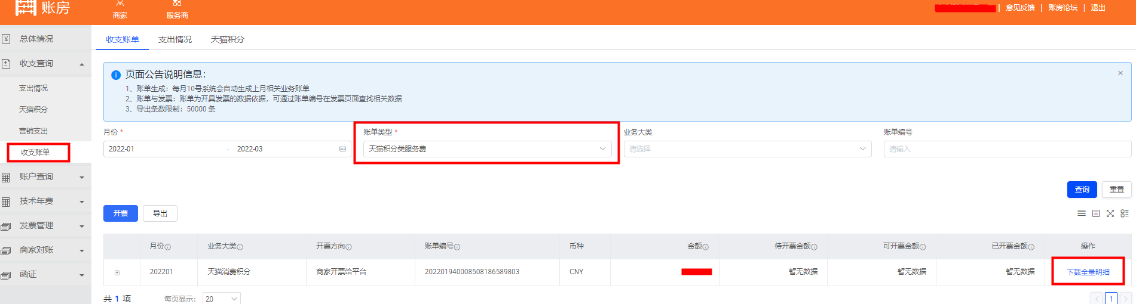Click the 服务商 icon in header
This screenshot has height=304, width=1136.
coord(177,5)
